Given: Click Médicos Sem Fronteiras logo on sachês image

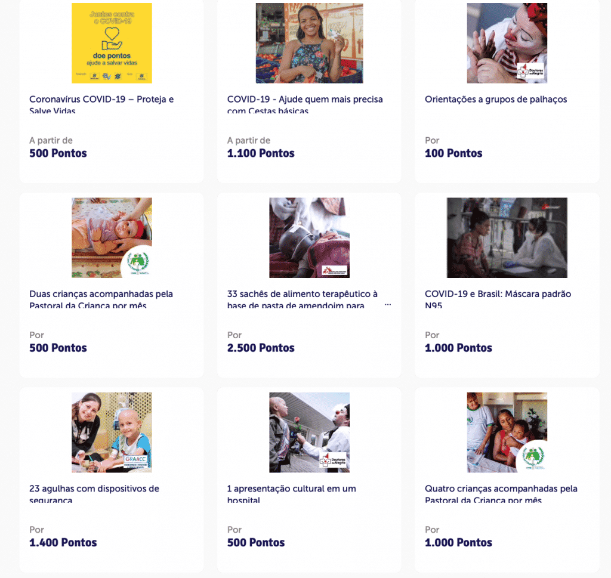Looking at the screenshot, I should pos(334,269).
